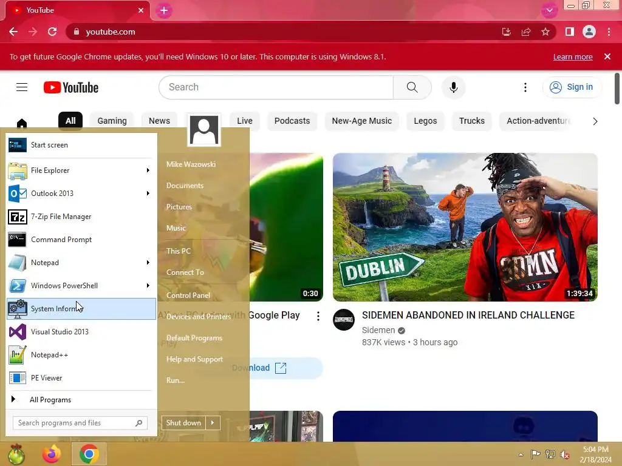
Task: Open PE Viewer from Start menu
Action: (x=81, y=377)
